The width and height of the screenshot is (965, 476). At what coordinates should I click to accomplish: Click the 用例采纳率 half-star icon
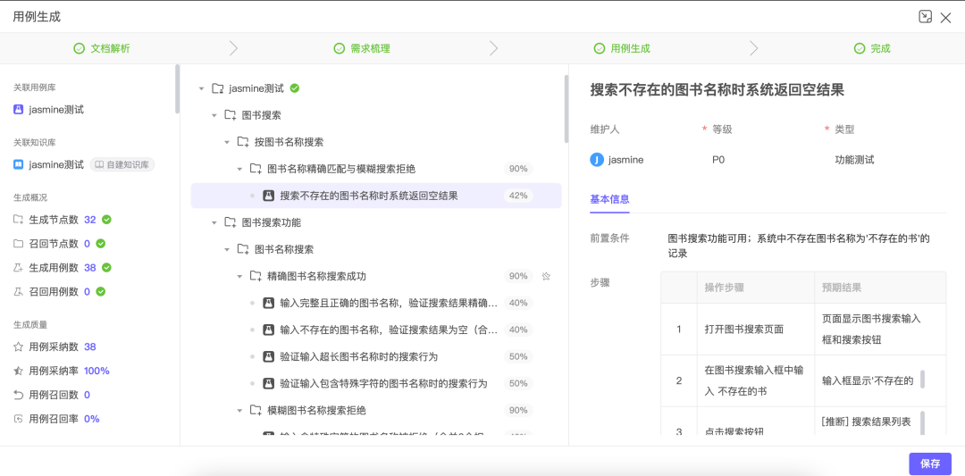(x=19, y=371)
